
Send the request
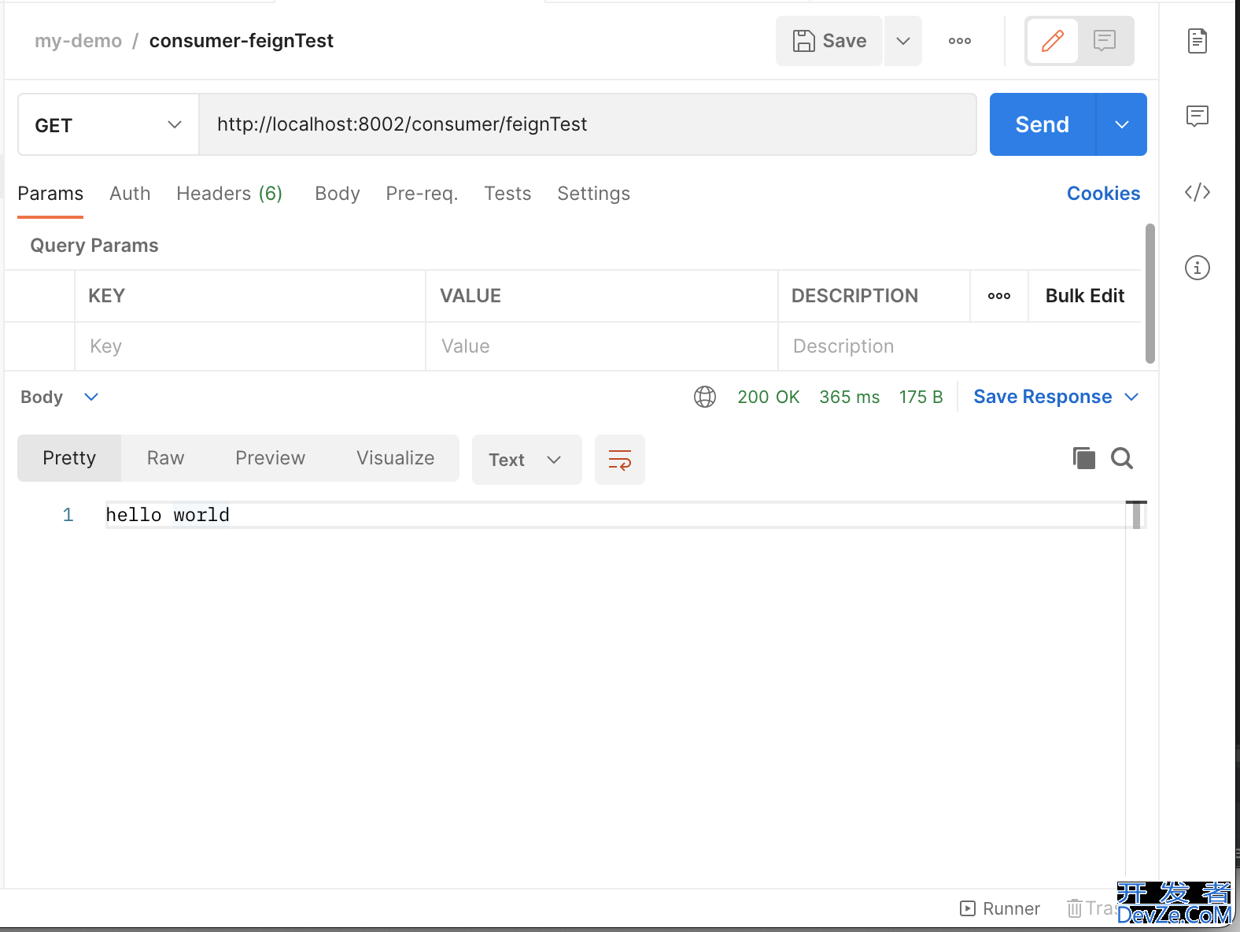tap(1043, 124)
